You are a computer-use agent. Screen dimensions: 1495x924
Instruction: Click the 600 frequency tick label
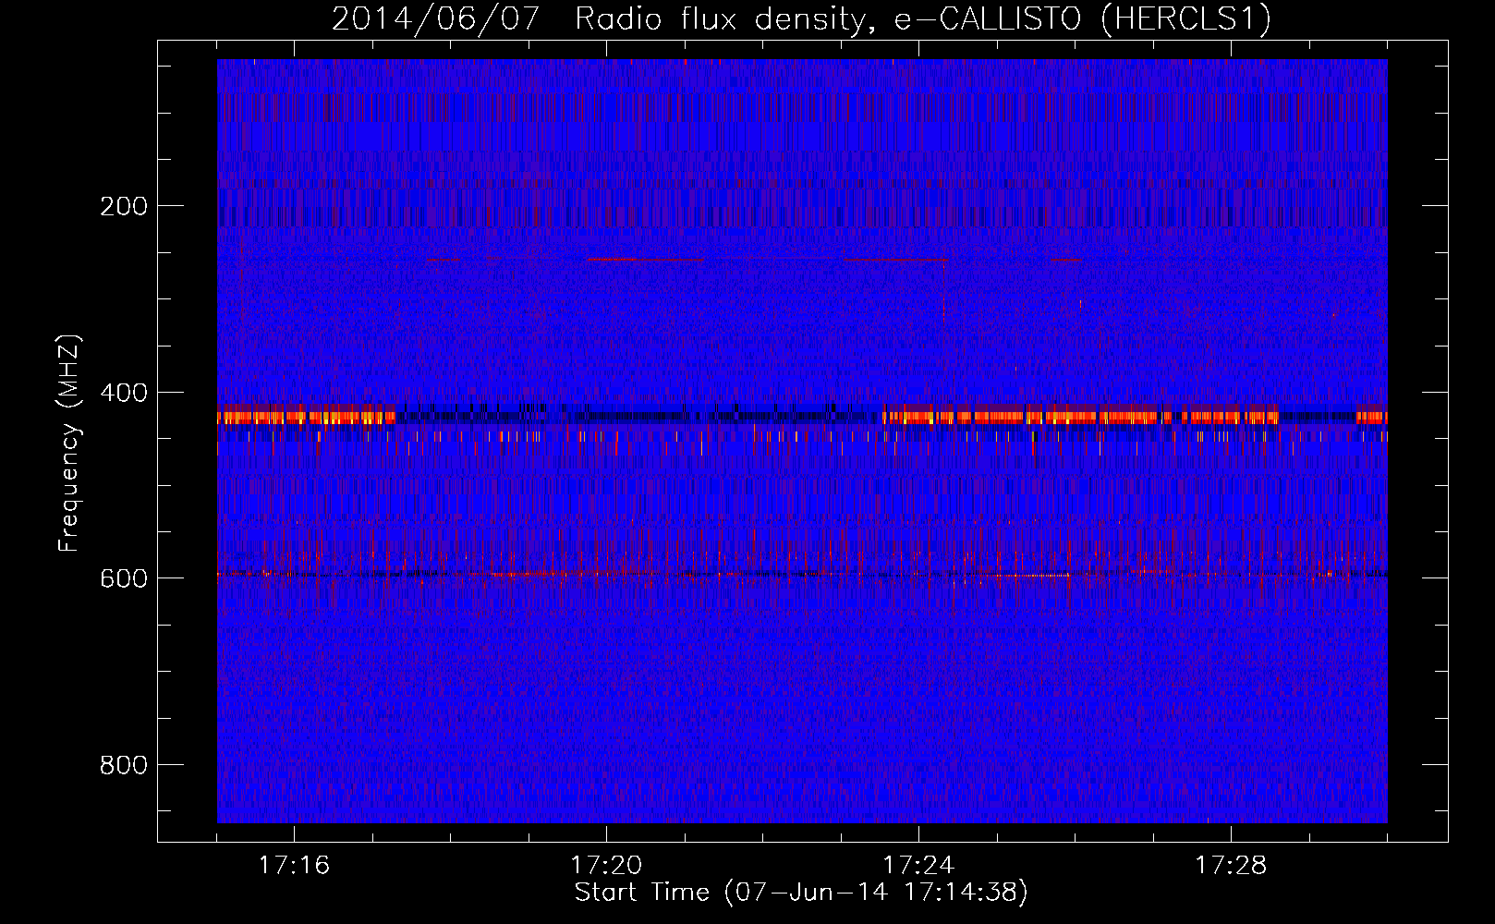coord(124,578)
